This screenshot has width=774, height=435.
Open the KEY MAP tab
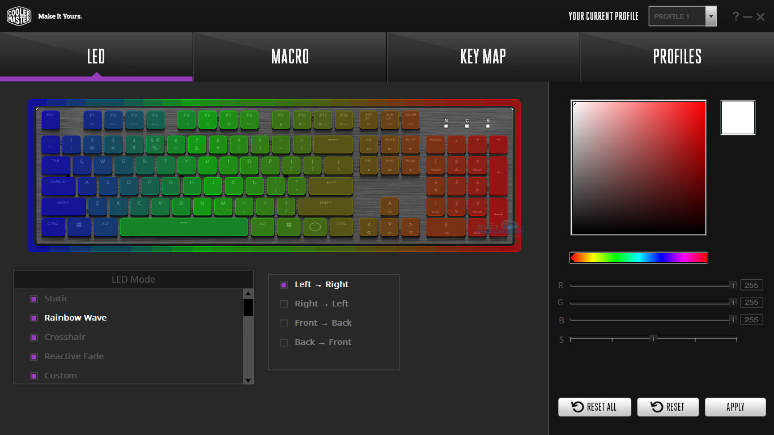point(483,57)
